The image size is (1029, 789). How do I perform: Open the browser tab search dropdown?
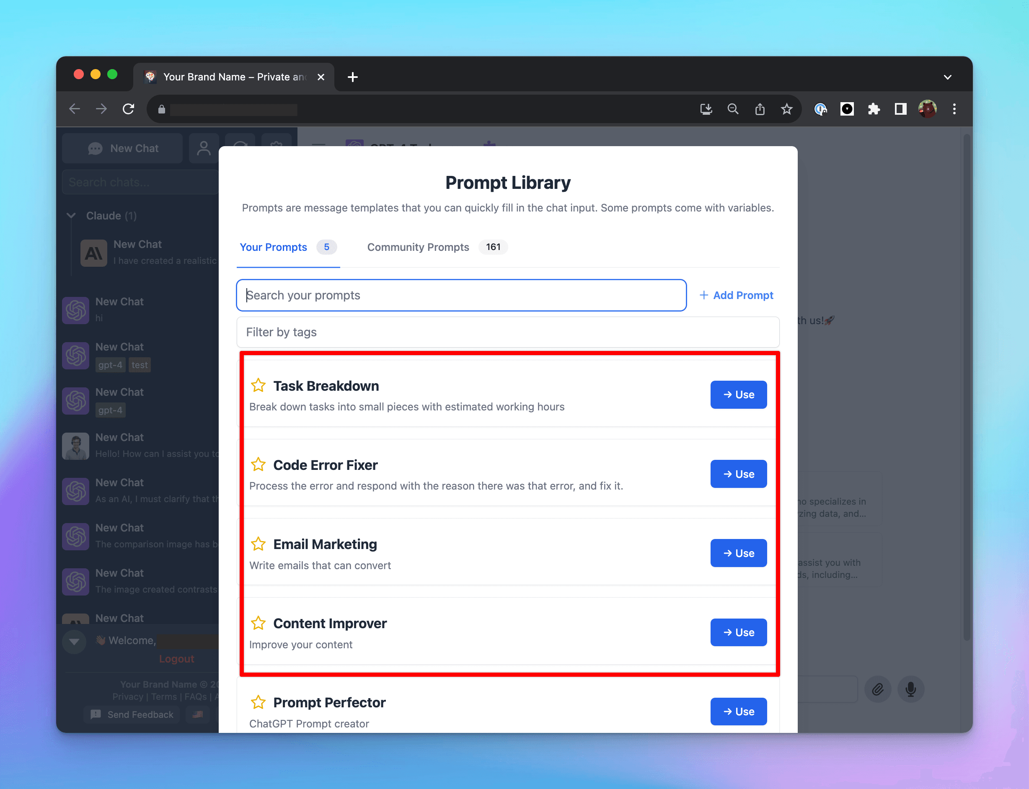pos(948,77)
